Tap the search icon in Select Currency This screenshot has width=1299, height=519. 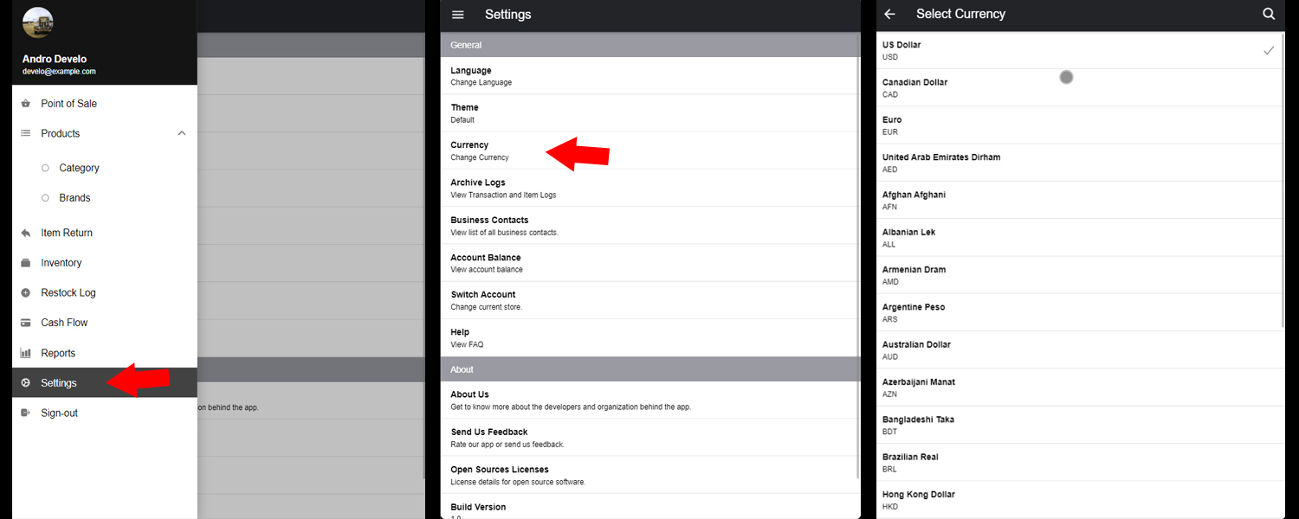pos(1269,15)
